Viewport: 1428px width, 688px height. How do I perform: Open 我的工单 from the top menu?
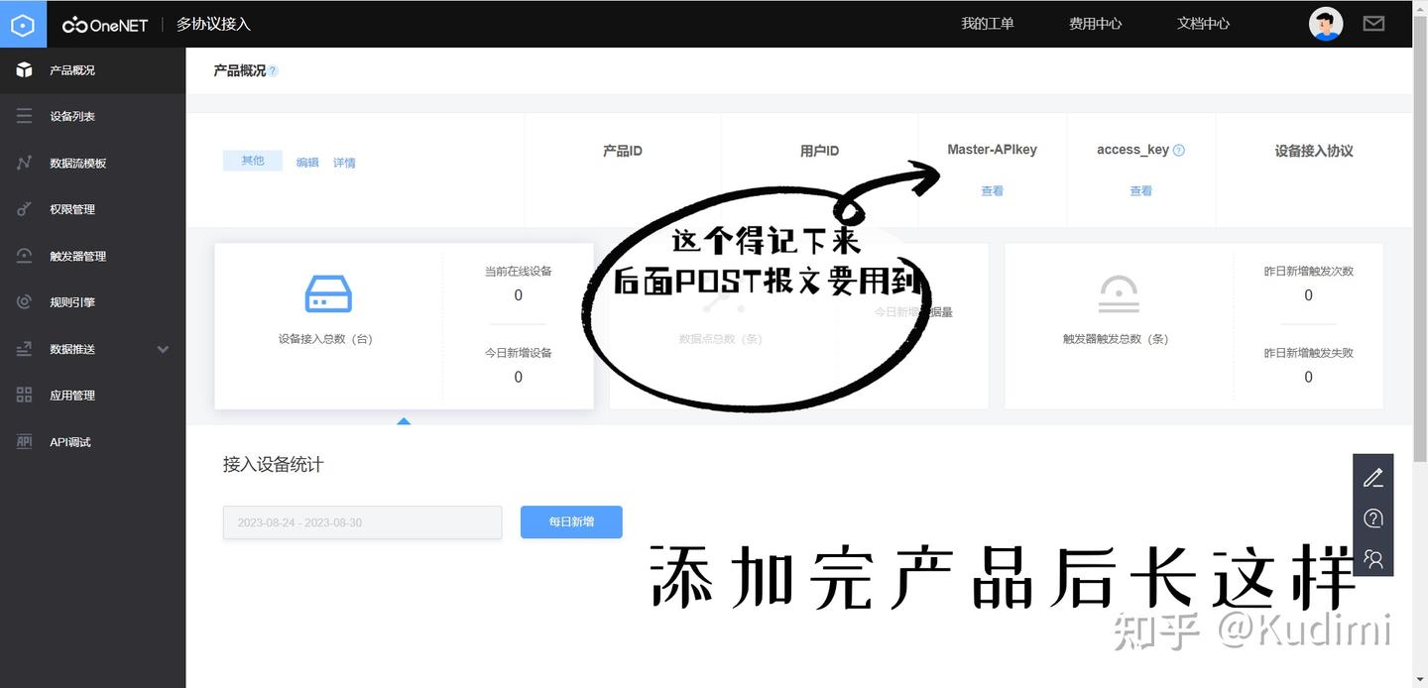(x=988, y=23)
